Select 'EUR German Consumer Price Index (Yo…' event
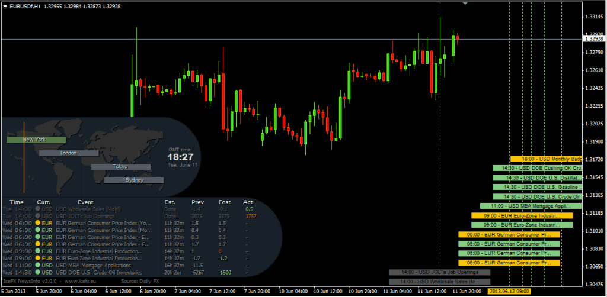 tap(103, 223)
